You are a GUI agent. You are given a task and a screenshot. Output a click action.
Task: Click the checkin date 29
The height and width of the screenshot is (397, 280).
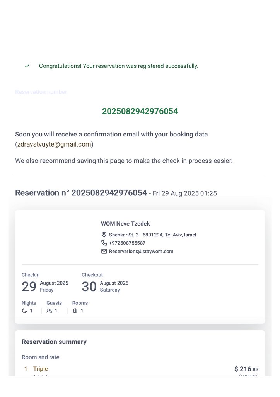29,287
